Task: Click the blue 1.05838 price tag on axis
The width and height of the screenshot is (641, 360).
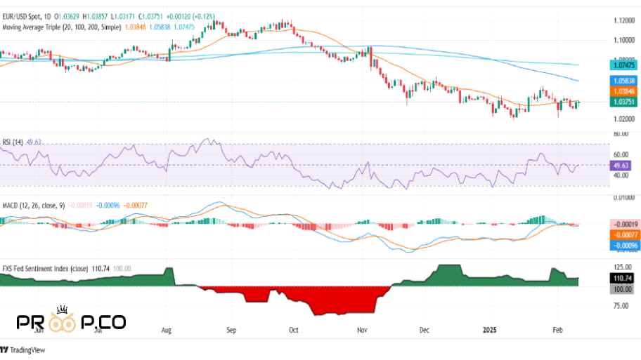Action: coord(623,81)
